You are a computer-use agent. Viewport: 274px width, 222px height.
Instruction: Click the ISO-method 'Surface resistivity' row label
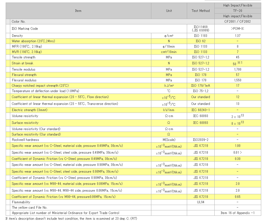coord(25,123)
